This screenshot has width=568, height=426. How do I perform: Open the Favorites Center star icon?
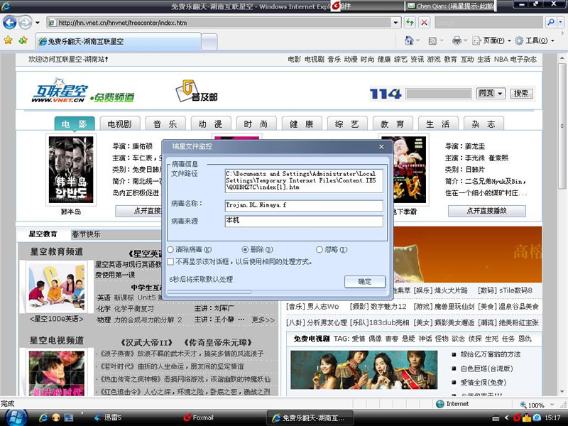click(8, 40)
